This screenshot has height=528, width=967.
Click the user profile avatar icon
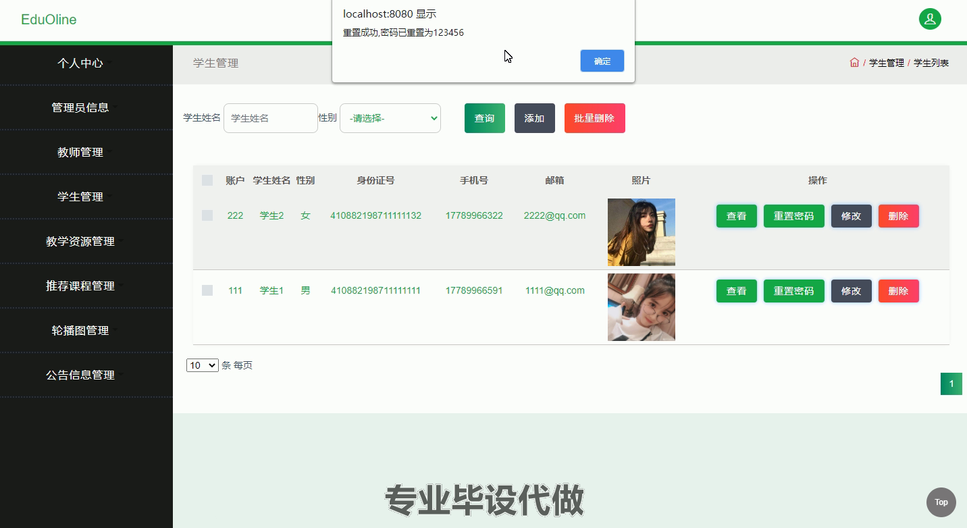930,19
